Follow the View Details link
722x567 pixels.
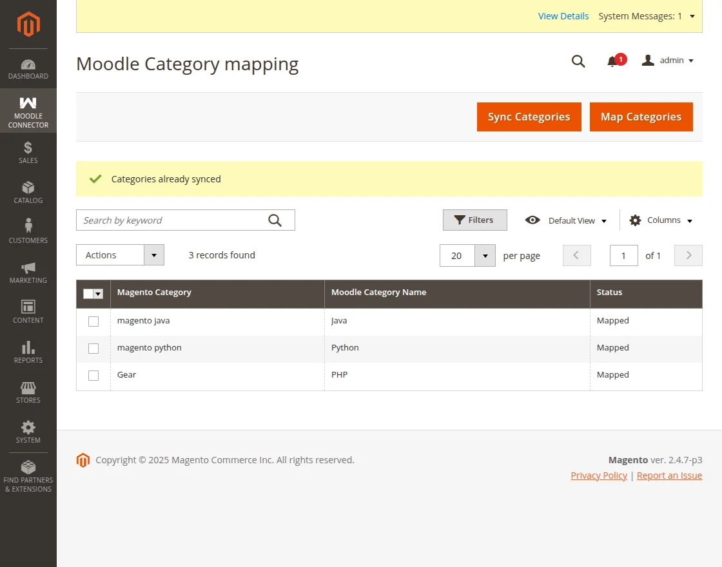pos(563,16)
